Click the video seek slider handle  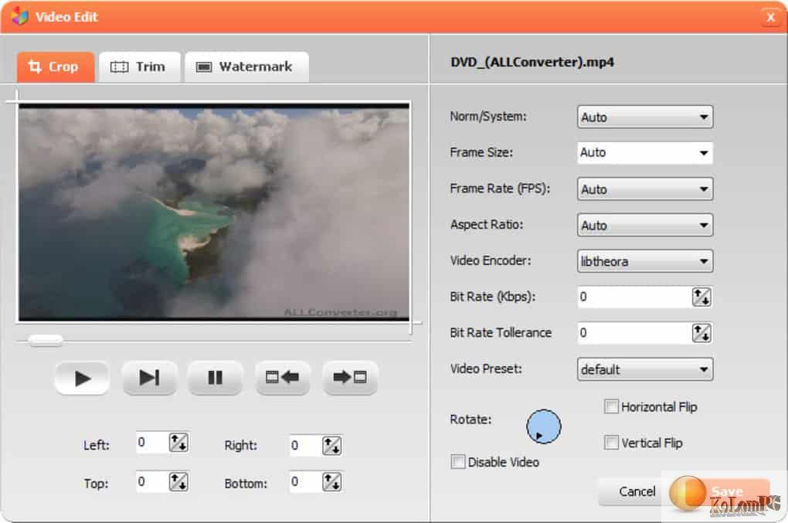tap(46, 341)
